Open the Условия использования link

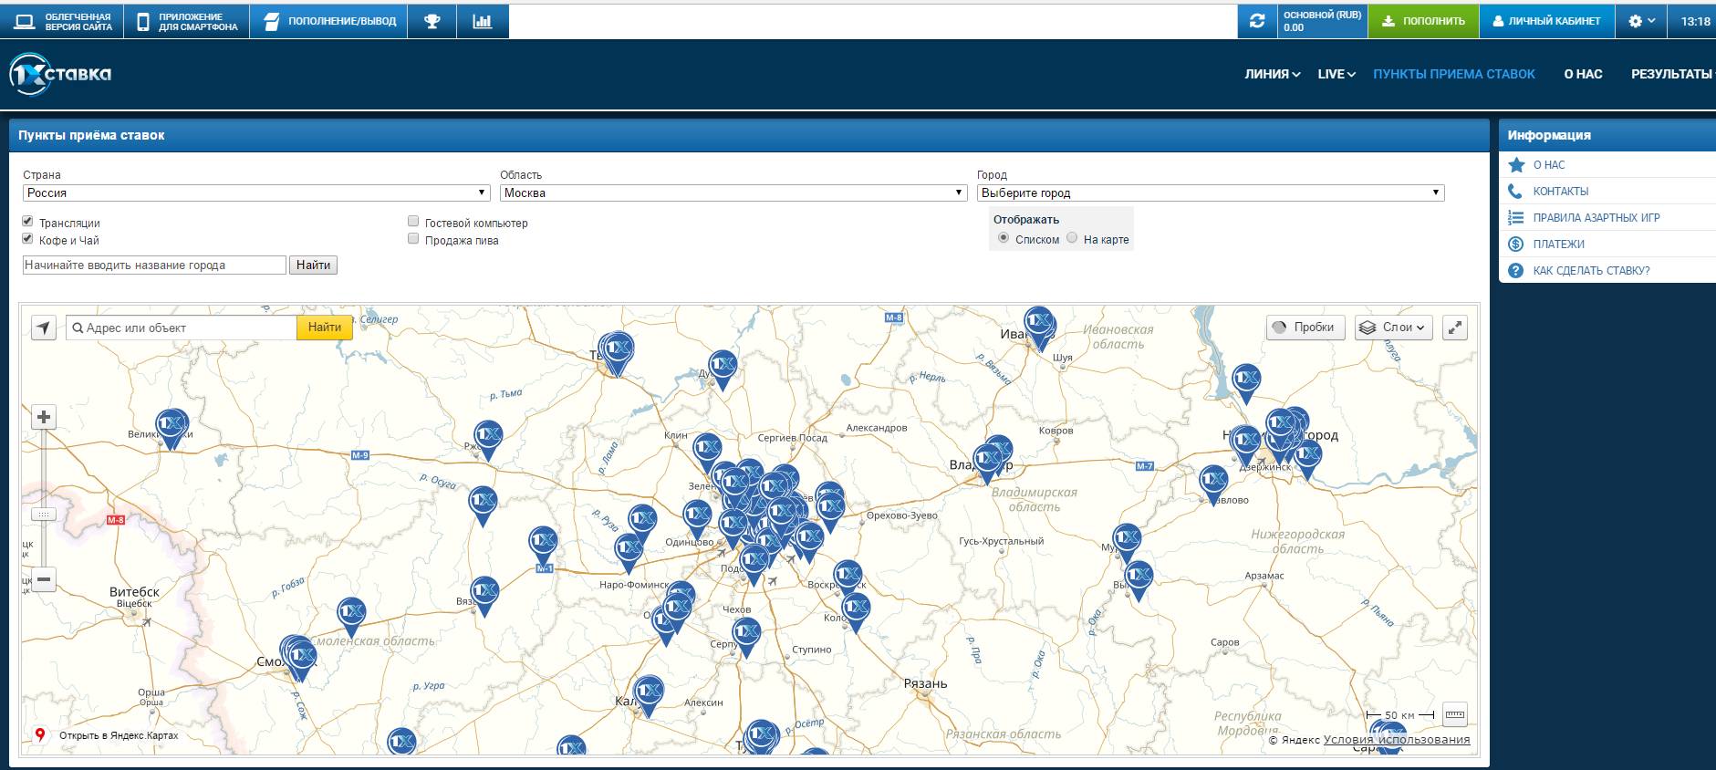1397,740
